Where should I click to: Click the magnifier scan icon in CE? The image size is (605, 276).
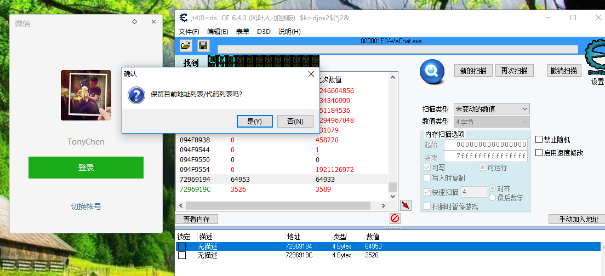(432, 72)
